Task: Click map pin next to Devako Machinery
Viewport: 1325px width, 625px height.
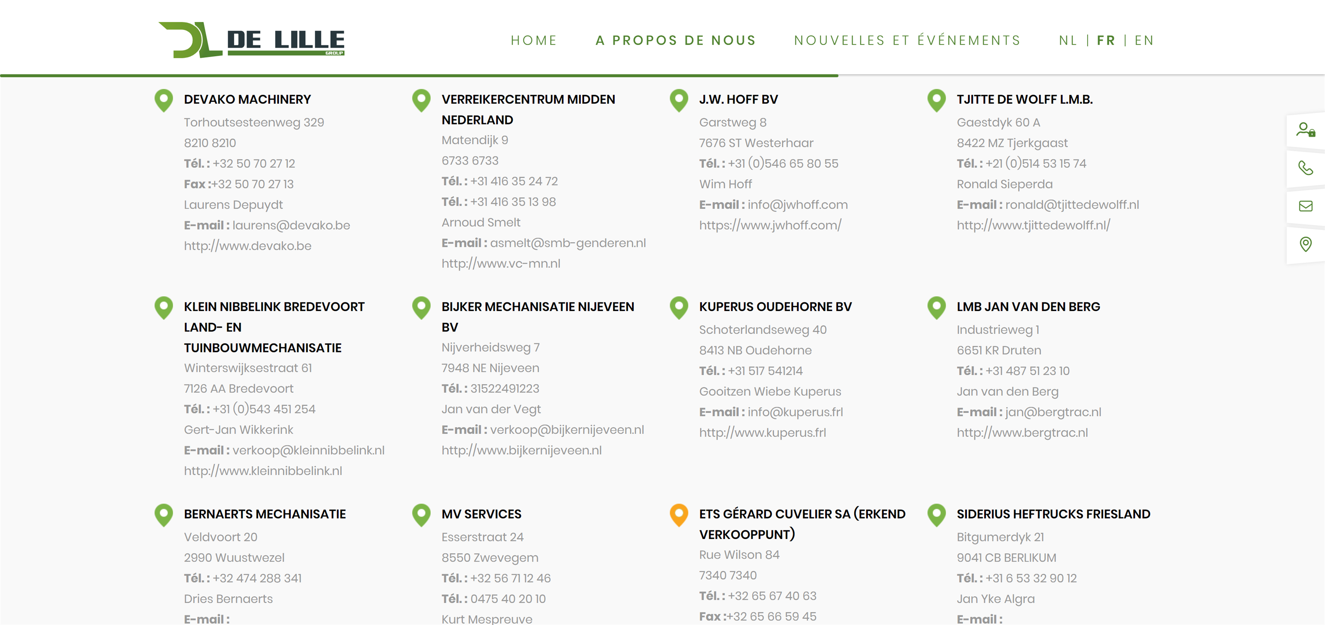Action: [x=164, y=100]
